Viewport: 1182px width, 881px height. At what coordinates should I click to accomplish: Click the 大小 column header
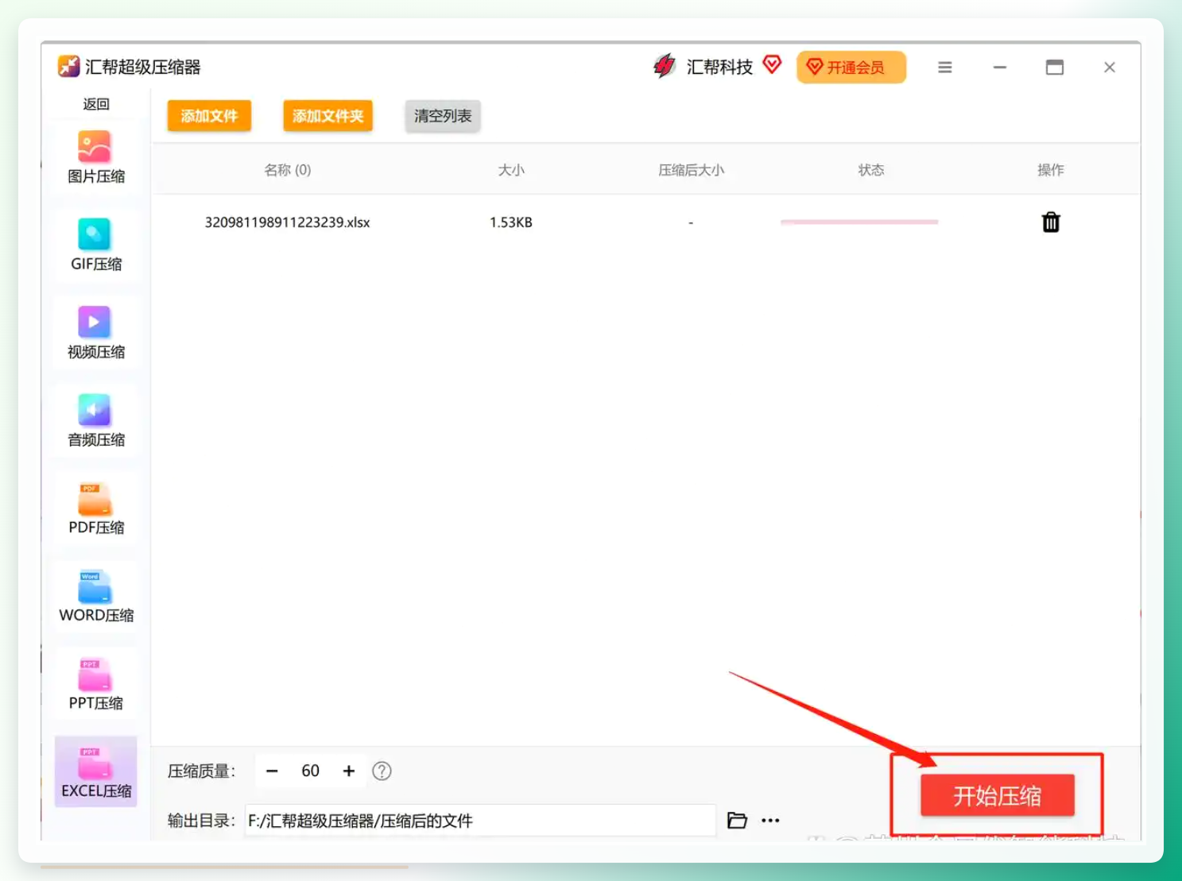tap(511, 170)
